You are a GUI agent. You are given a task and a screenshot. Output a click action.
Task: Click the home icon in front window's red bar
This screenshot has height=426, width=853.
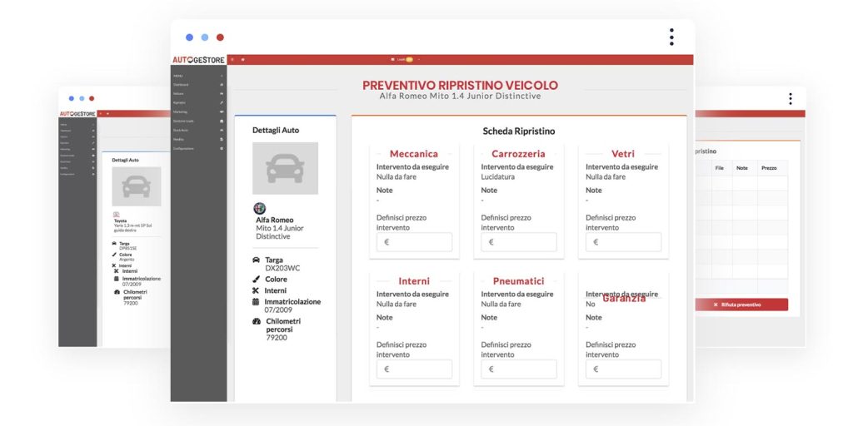point(242,59)
